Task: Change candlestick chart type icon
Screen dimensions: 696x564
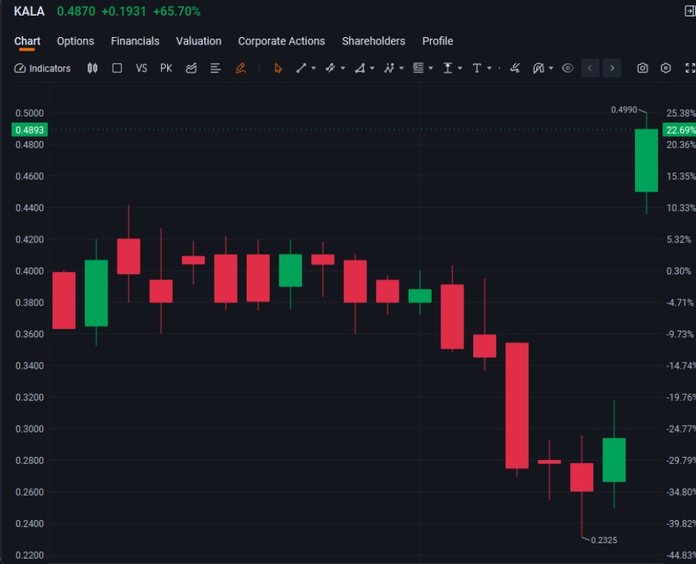Action: [92, 68]
